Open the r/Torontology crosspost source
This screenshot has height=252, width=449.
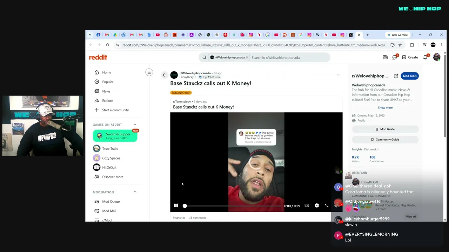(x=182, y=101)
